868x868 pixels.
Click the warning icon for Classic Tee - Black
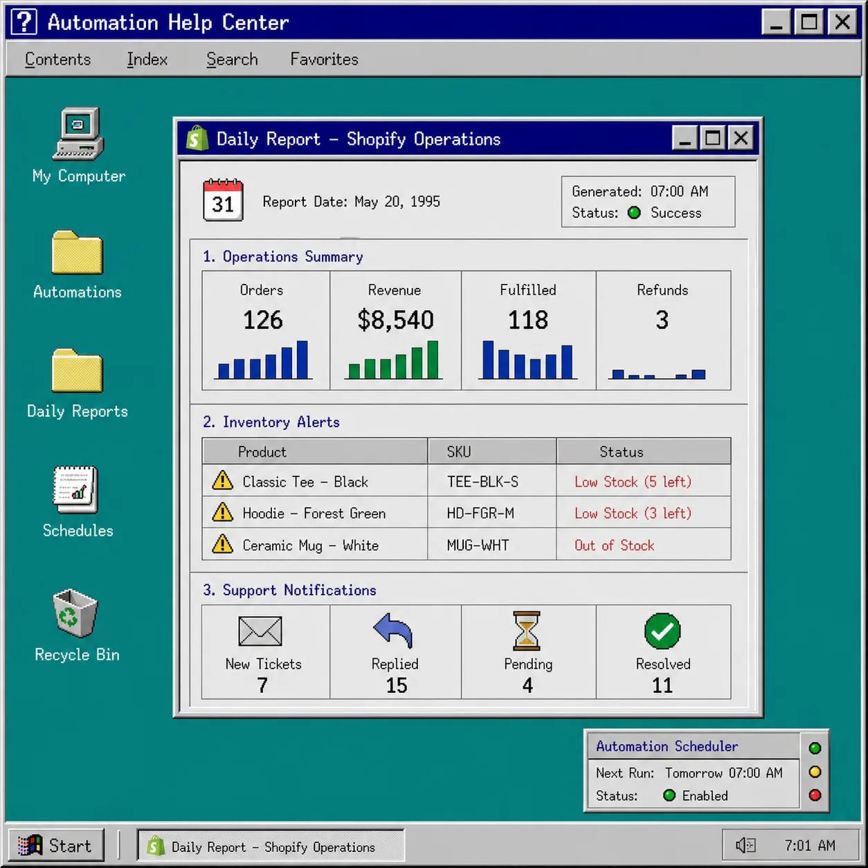222,480
